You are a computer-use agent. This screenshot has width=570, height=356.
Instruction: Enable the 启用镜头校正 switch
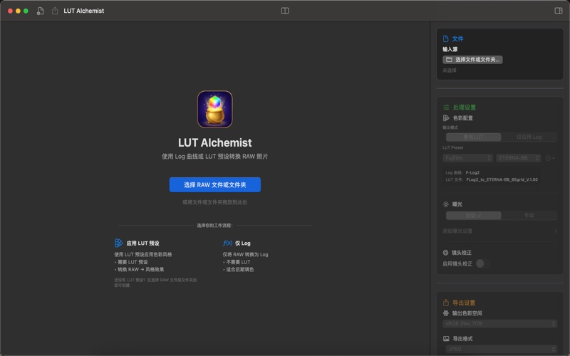483,263
